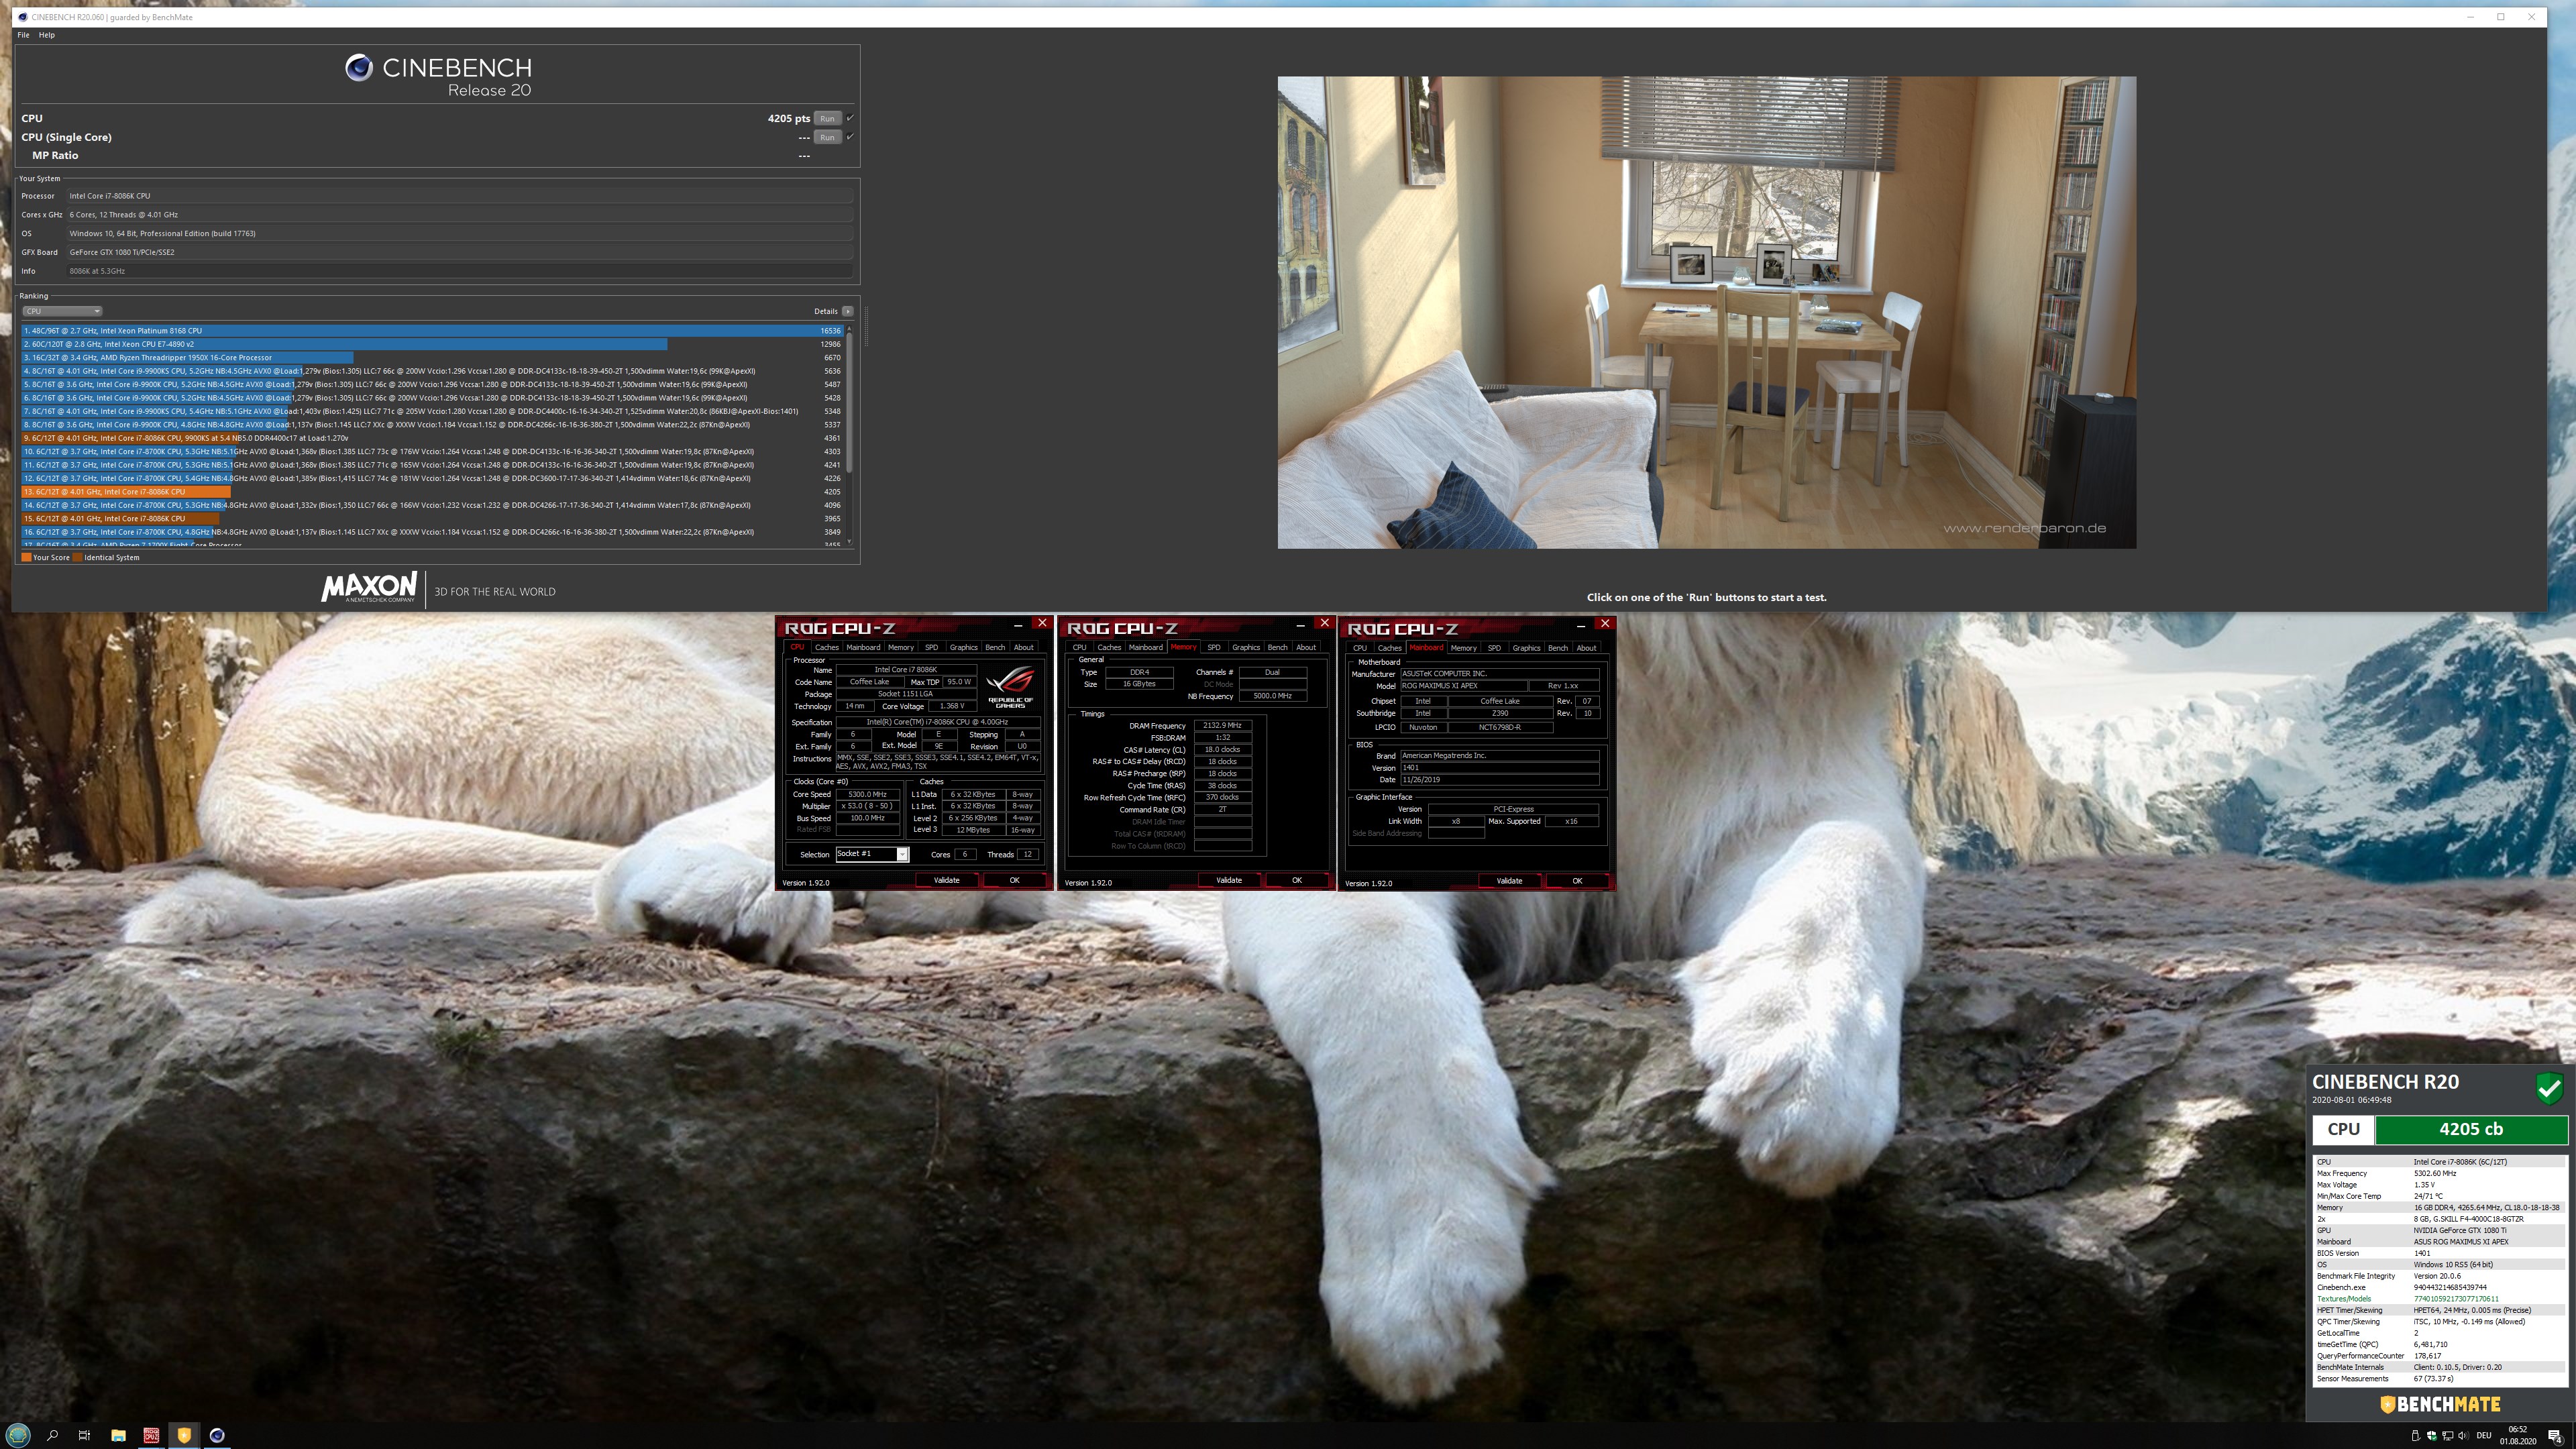Open Bench tab in first CPU-Z window
Viewport: 2576px width, 1449px height.
click(x=995, y=647)
